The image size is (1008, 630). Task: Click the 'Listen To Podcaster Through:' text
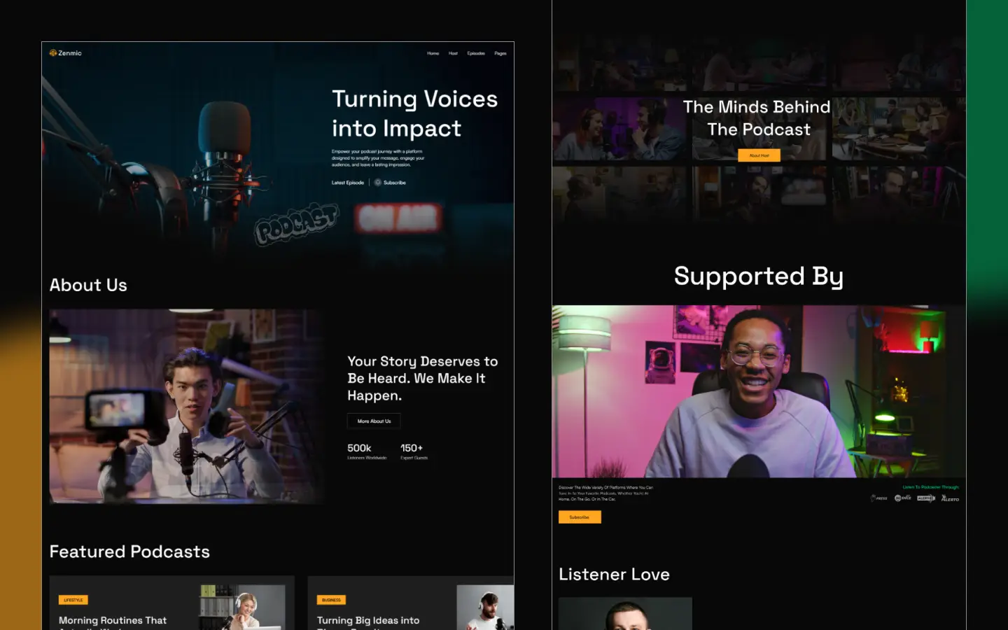[x=931, y=487]
